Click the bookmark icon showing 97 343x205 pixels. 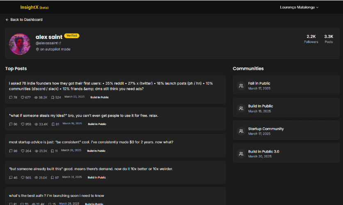(52, 178)
